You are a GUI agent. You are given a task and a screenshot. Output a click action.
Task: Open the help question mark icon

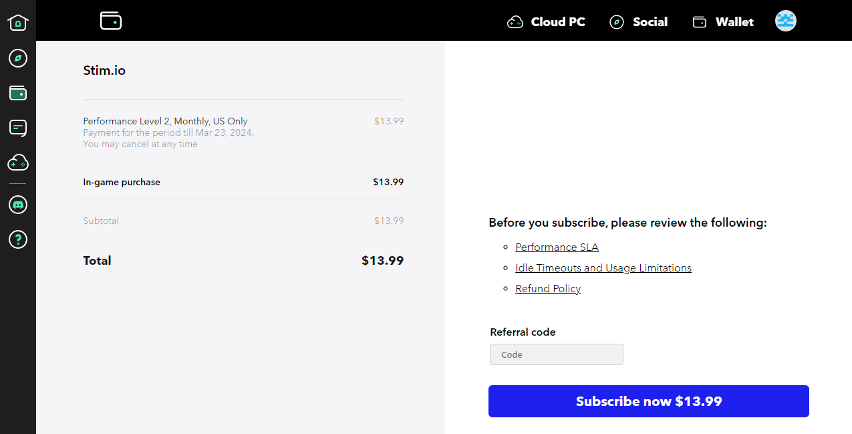pyautogui.click(x=18, y=239)
